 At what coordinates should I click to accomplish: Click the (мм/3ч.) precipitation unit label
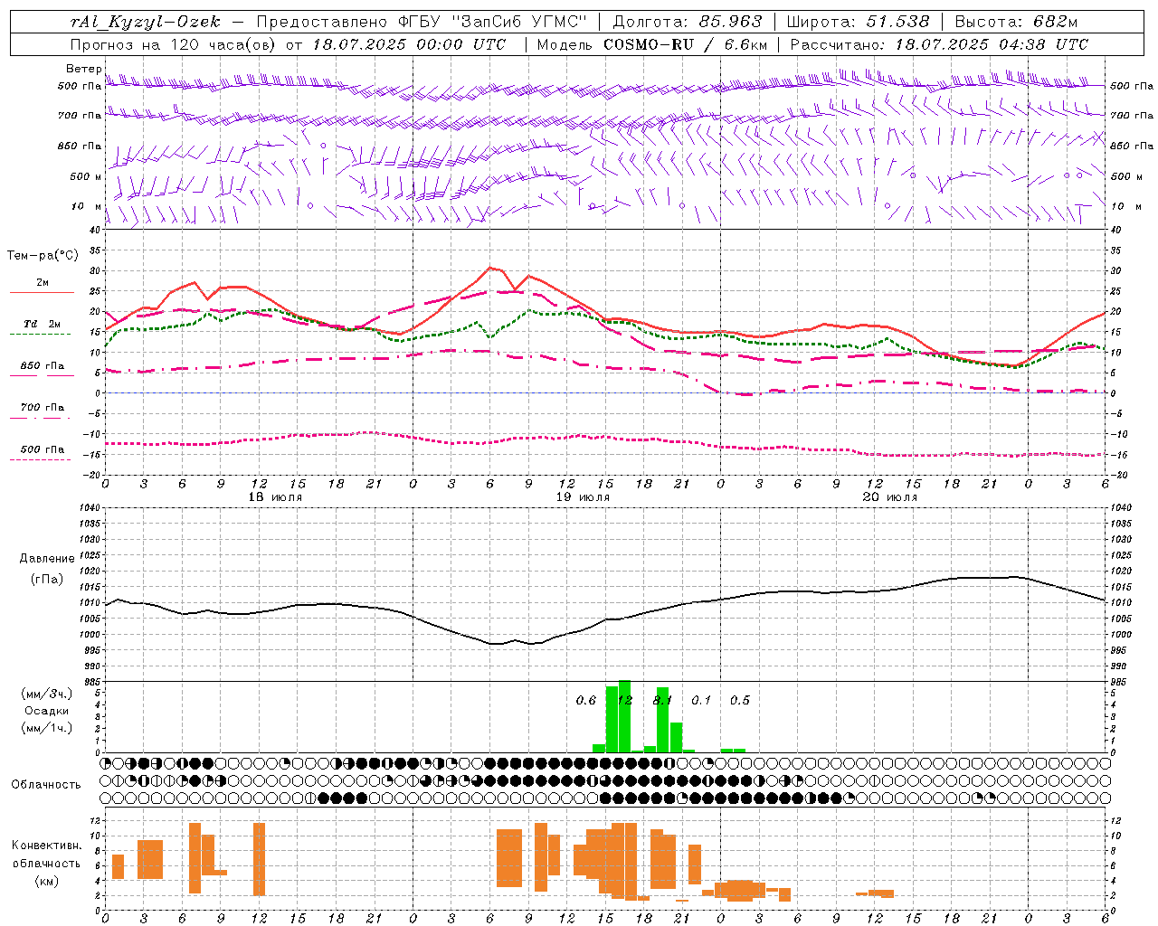tap(46, 694)
